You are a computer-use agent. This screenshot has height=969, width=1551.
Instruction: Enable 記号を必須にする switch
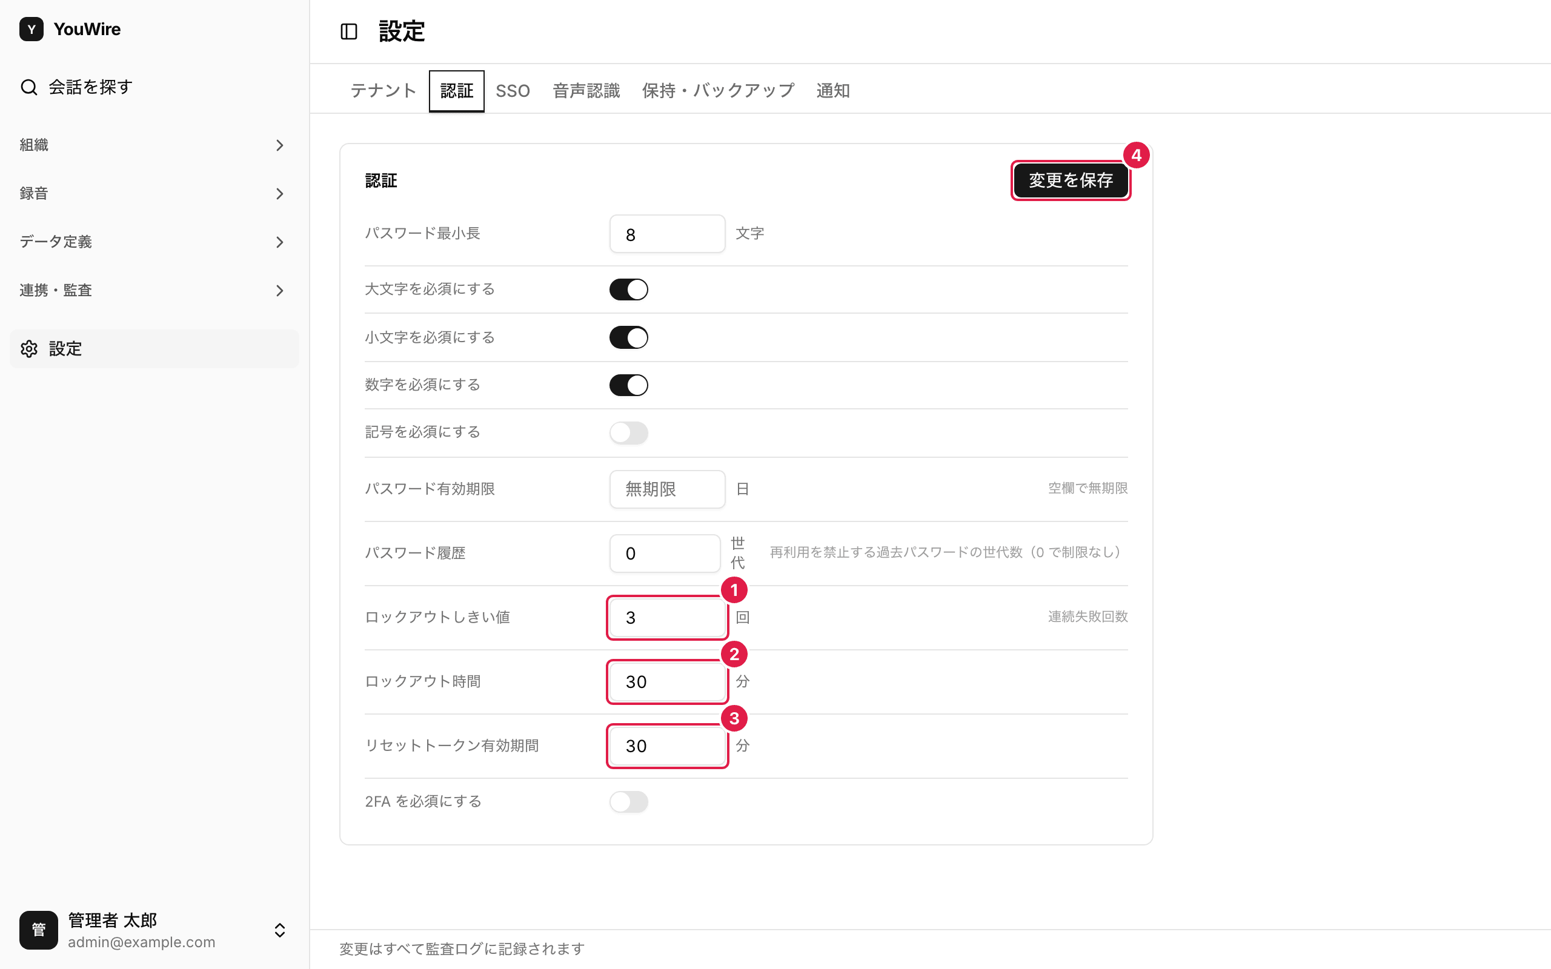tap(628, 432)
